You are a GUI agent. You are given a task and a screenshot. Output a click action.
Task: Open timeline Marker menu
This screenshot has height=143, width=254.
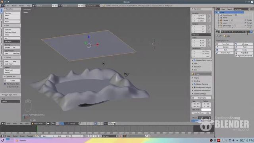[15, 136]
